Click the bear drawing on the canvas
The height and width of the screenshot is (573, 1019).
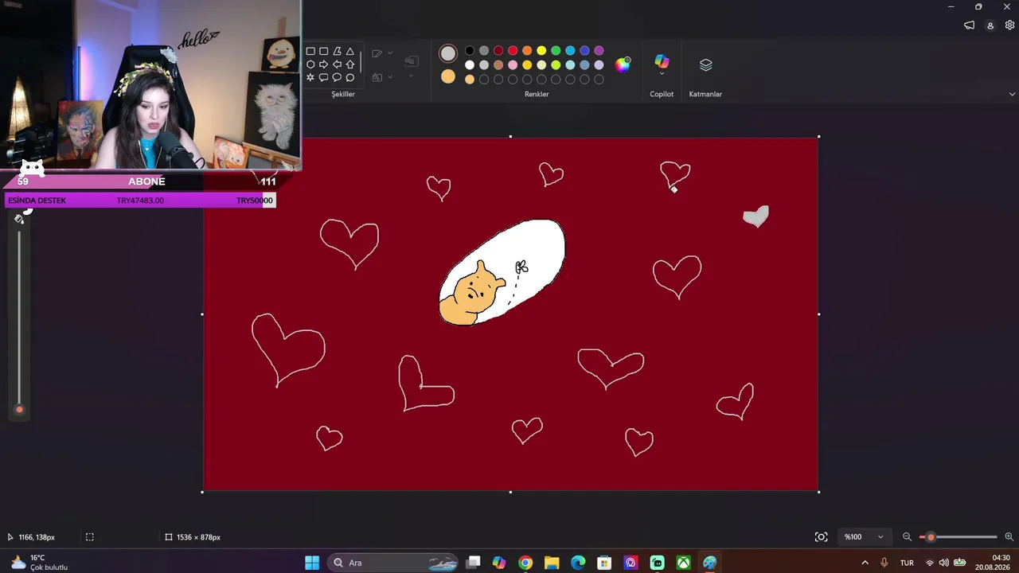[473, 293]
